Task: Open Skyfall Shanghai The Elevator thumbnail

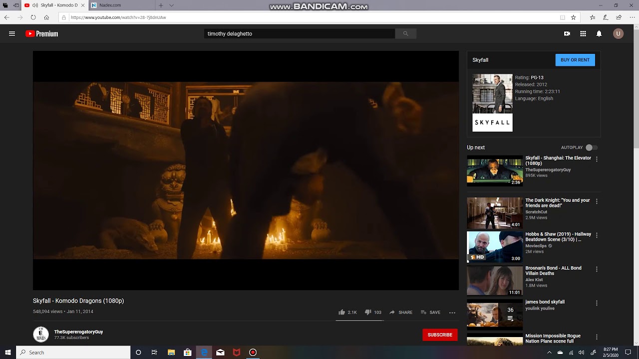Action: click(x=495, y=171)
